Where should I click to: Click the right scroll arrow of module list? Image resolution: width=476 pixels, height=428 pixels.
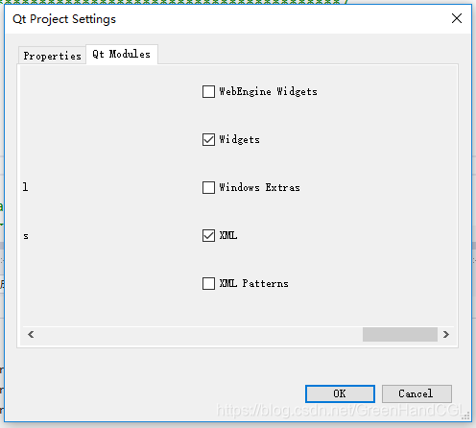pyautogui.click(x=446, y=335)
